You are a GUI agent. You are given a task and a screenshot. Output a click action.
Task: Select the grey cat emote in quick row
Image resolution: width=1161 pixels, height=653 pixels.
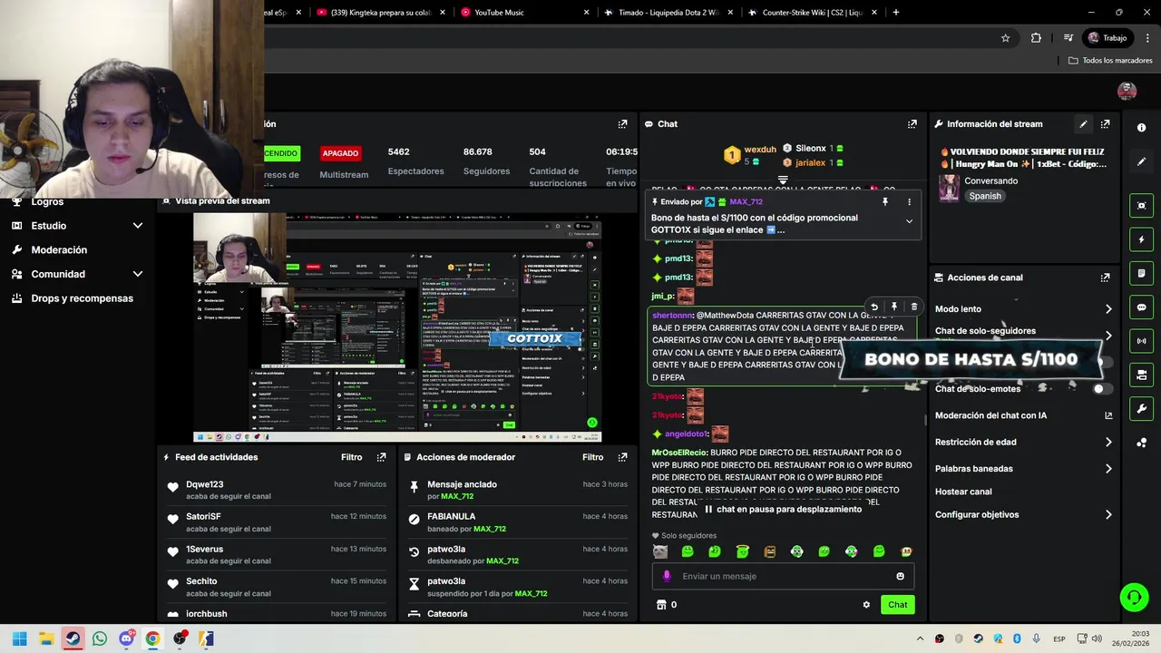[x=660, y=551]
